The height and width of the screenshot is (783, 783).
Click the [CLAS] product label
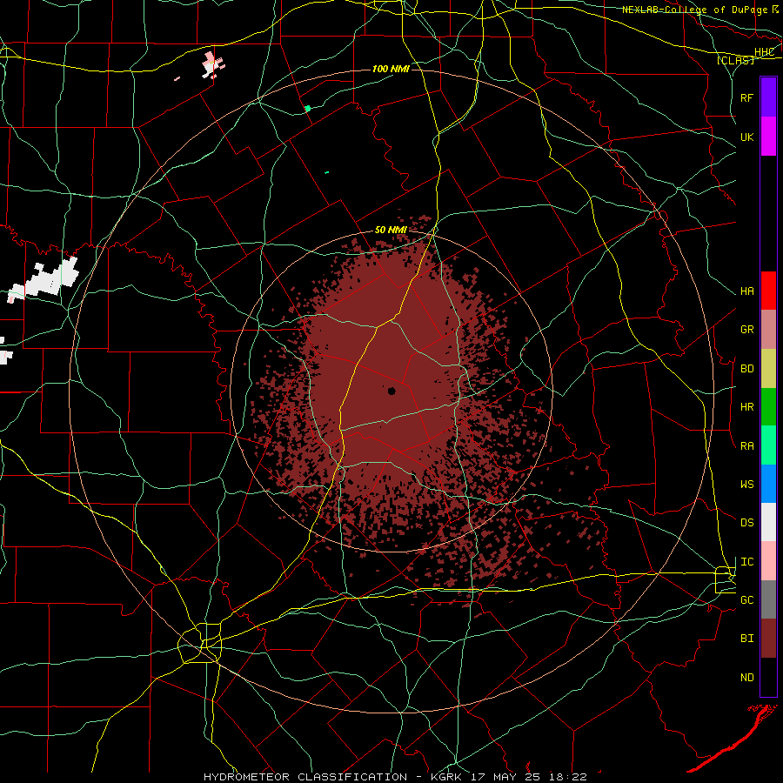[735, 60]
